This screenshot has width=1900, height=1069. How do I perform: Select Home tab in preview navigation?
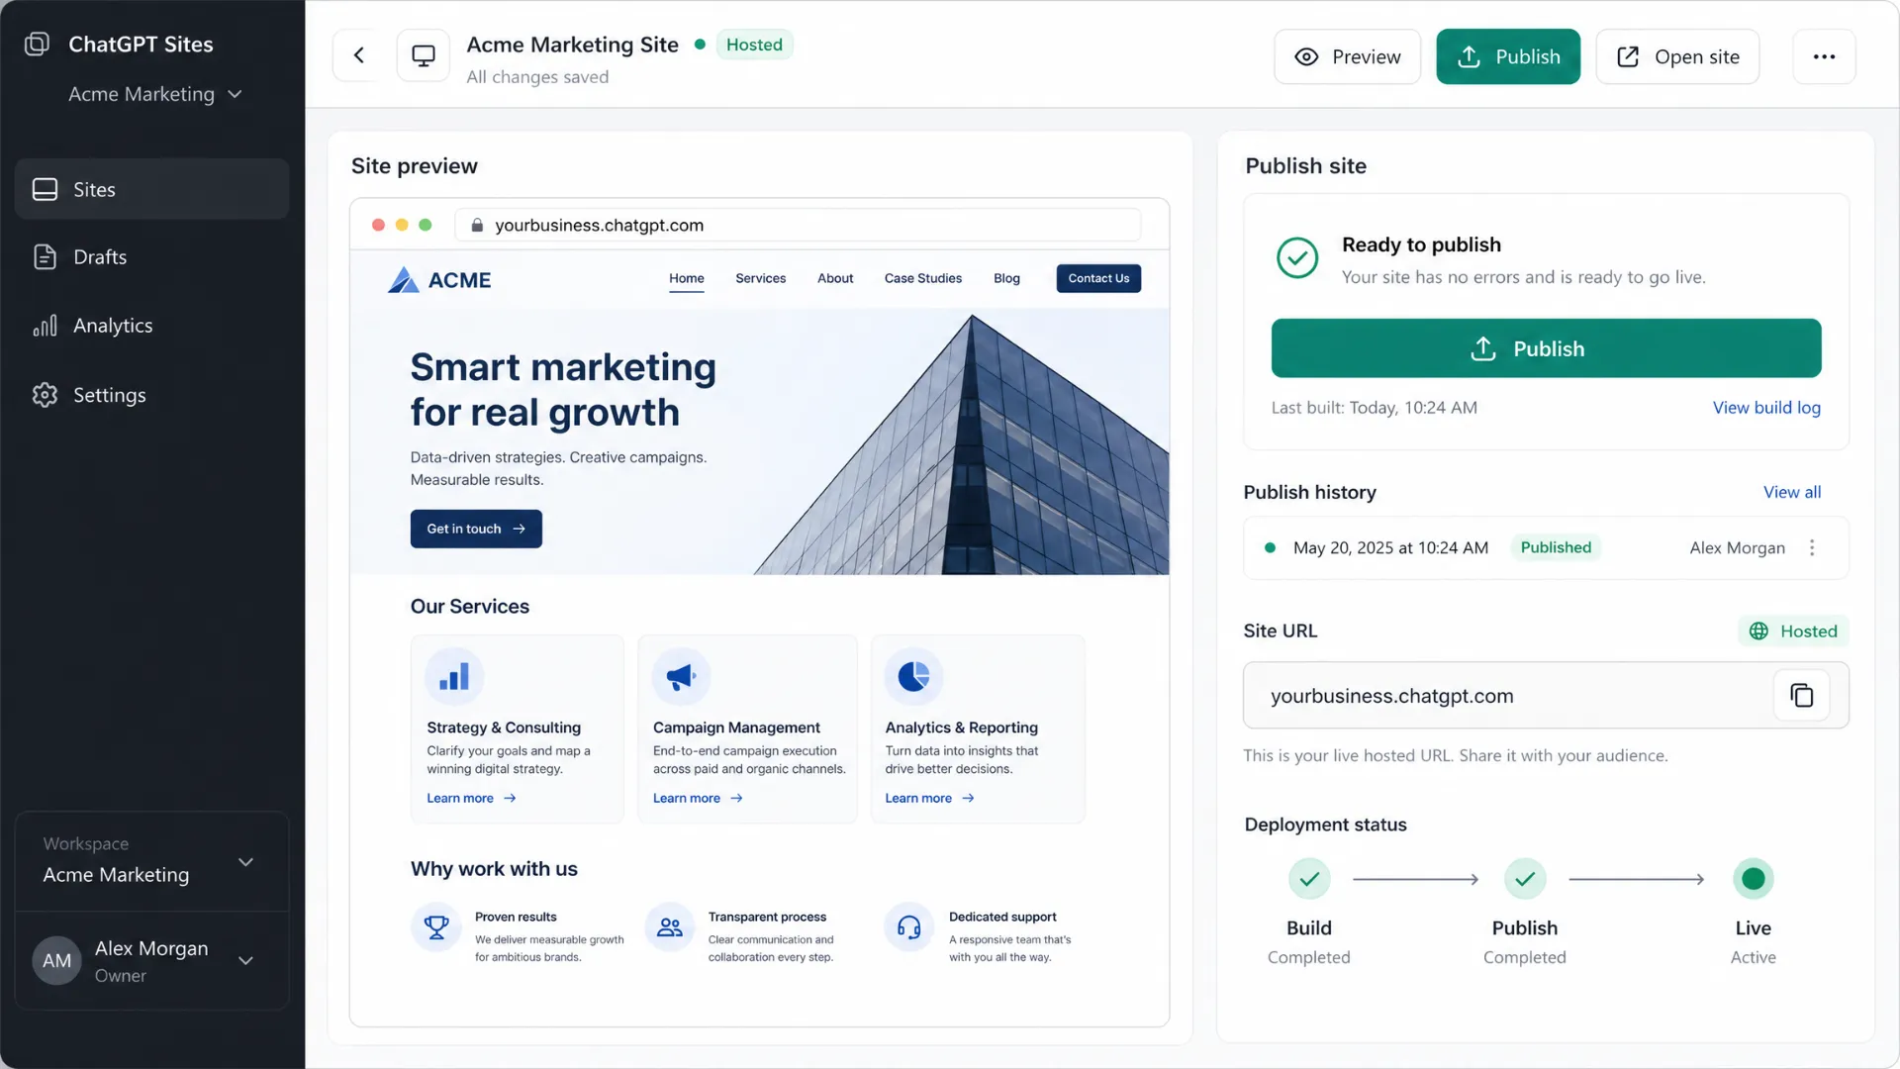(686, 278)
